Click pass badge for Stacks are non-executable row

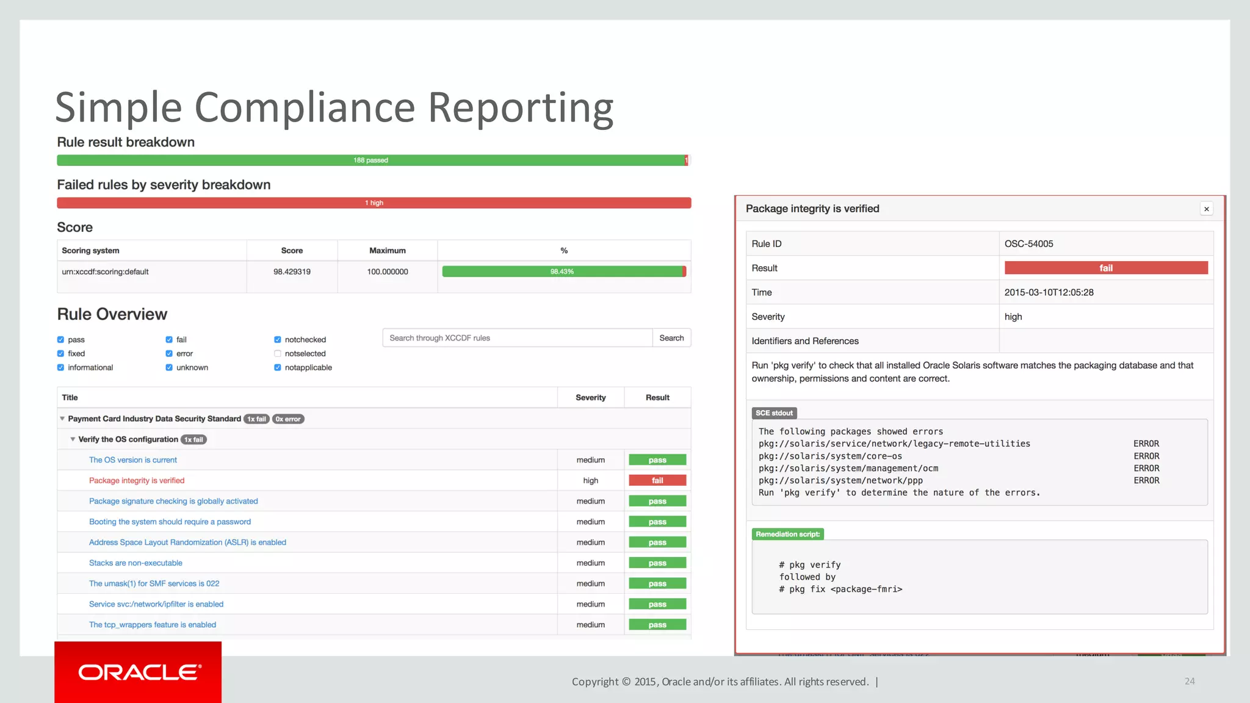tap(657, 563)
